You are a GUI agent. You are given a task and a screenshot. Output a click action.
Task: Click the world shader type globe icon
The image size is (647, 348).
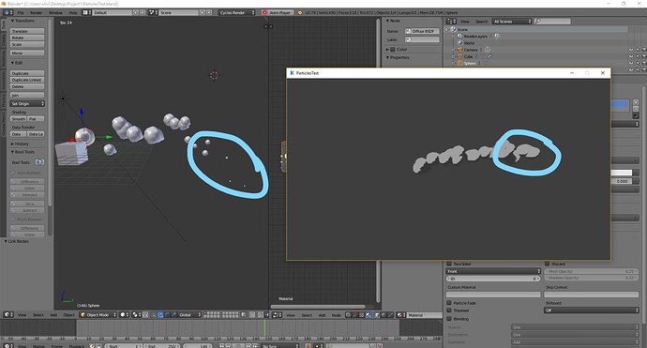tap(384, 314)
